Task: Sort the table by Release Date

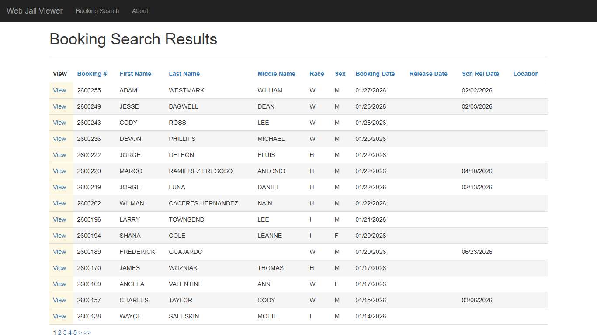Action: tap(428, 74)
